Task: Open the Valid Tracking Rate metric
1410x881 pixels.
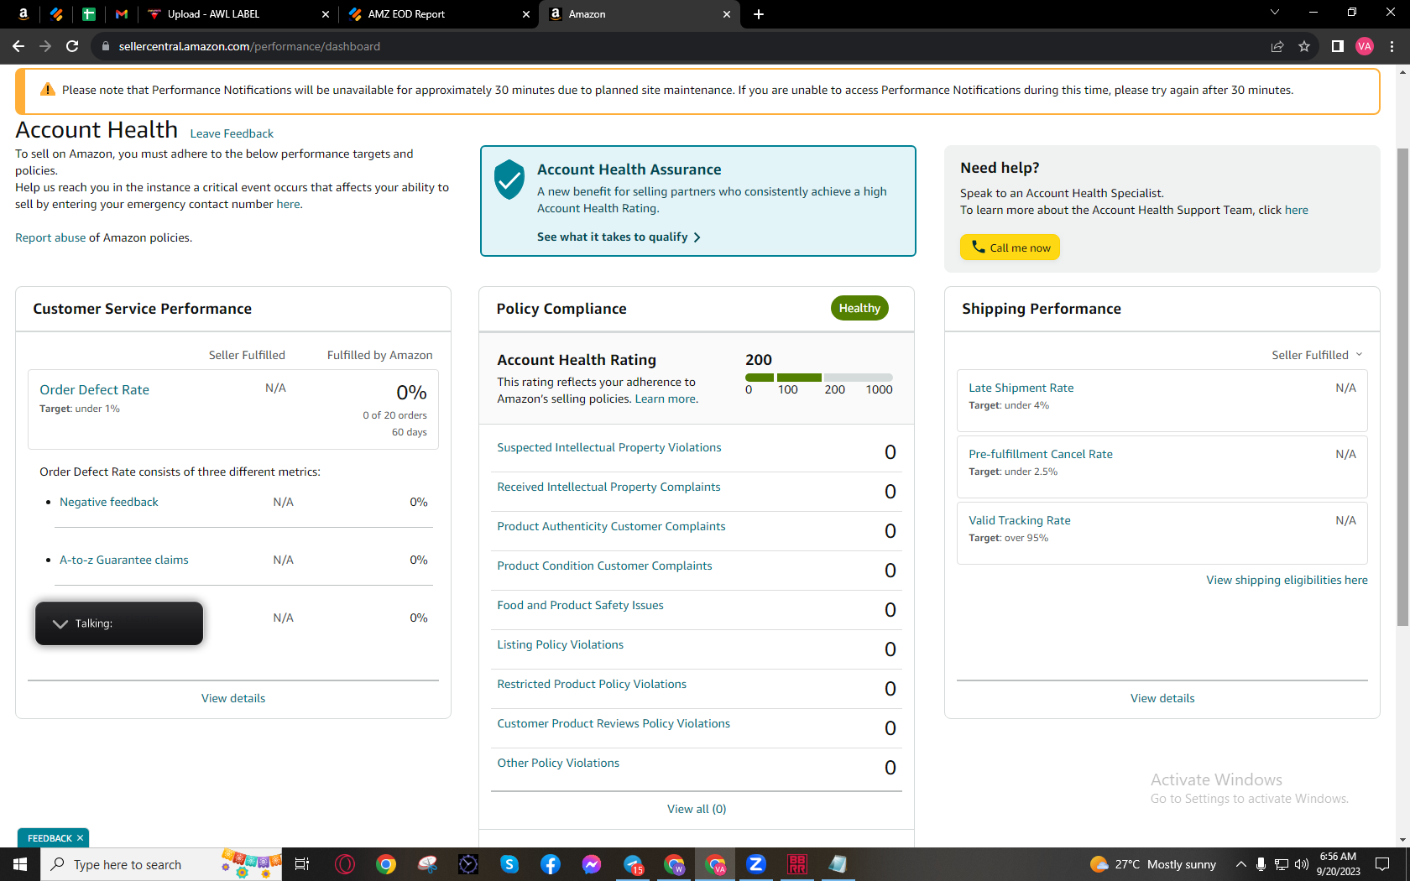Action: click(x=1020, y=520)
